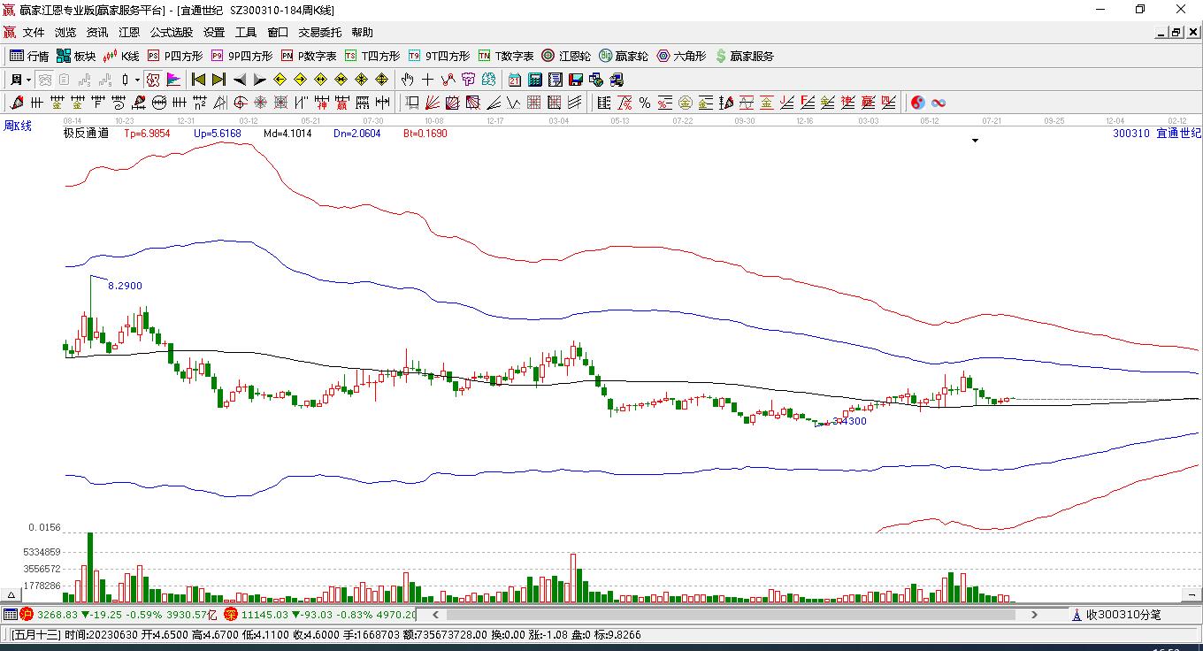
Task: Select the hand pan tool
Action: pos(408,80)
